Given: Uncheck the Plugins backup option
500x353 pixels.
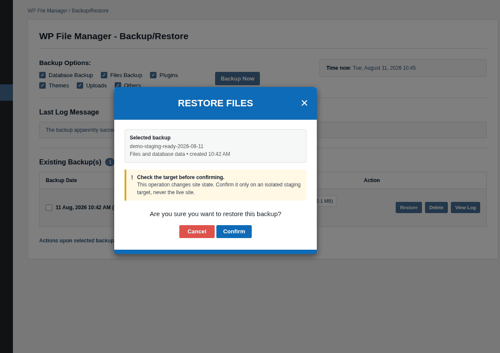Looking at the screenshot, I should tap(153, 75).
